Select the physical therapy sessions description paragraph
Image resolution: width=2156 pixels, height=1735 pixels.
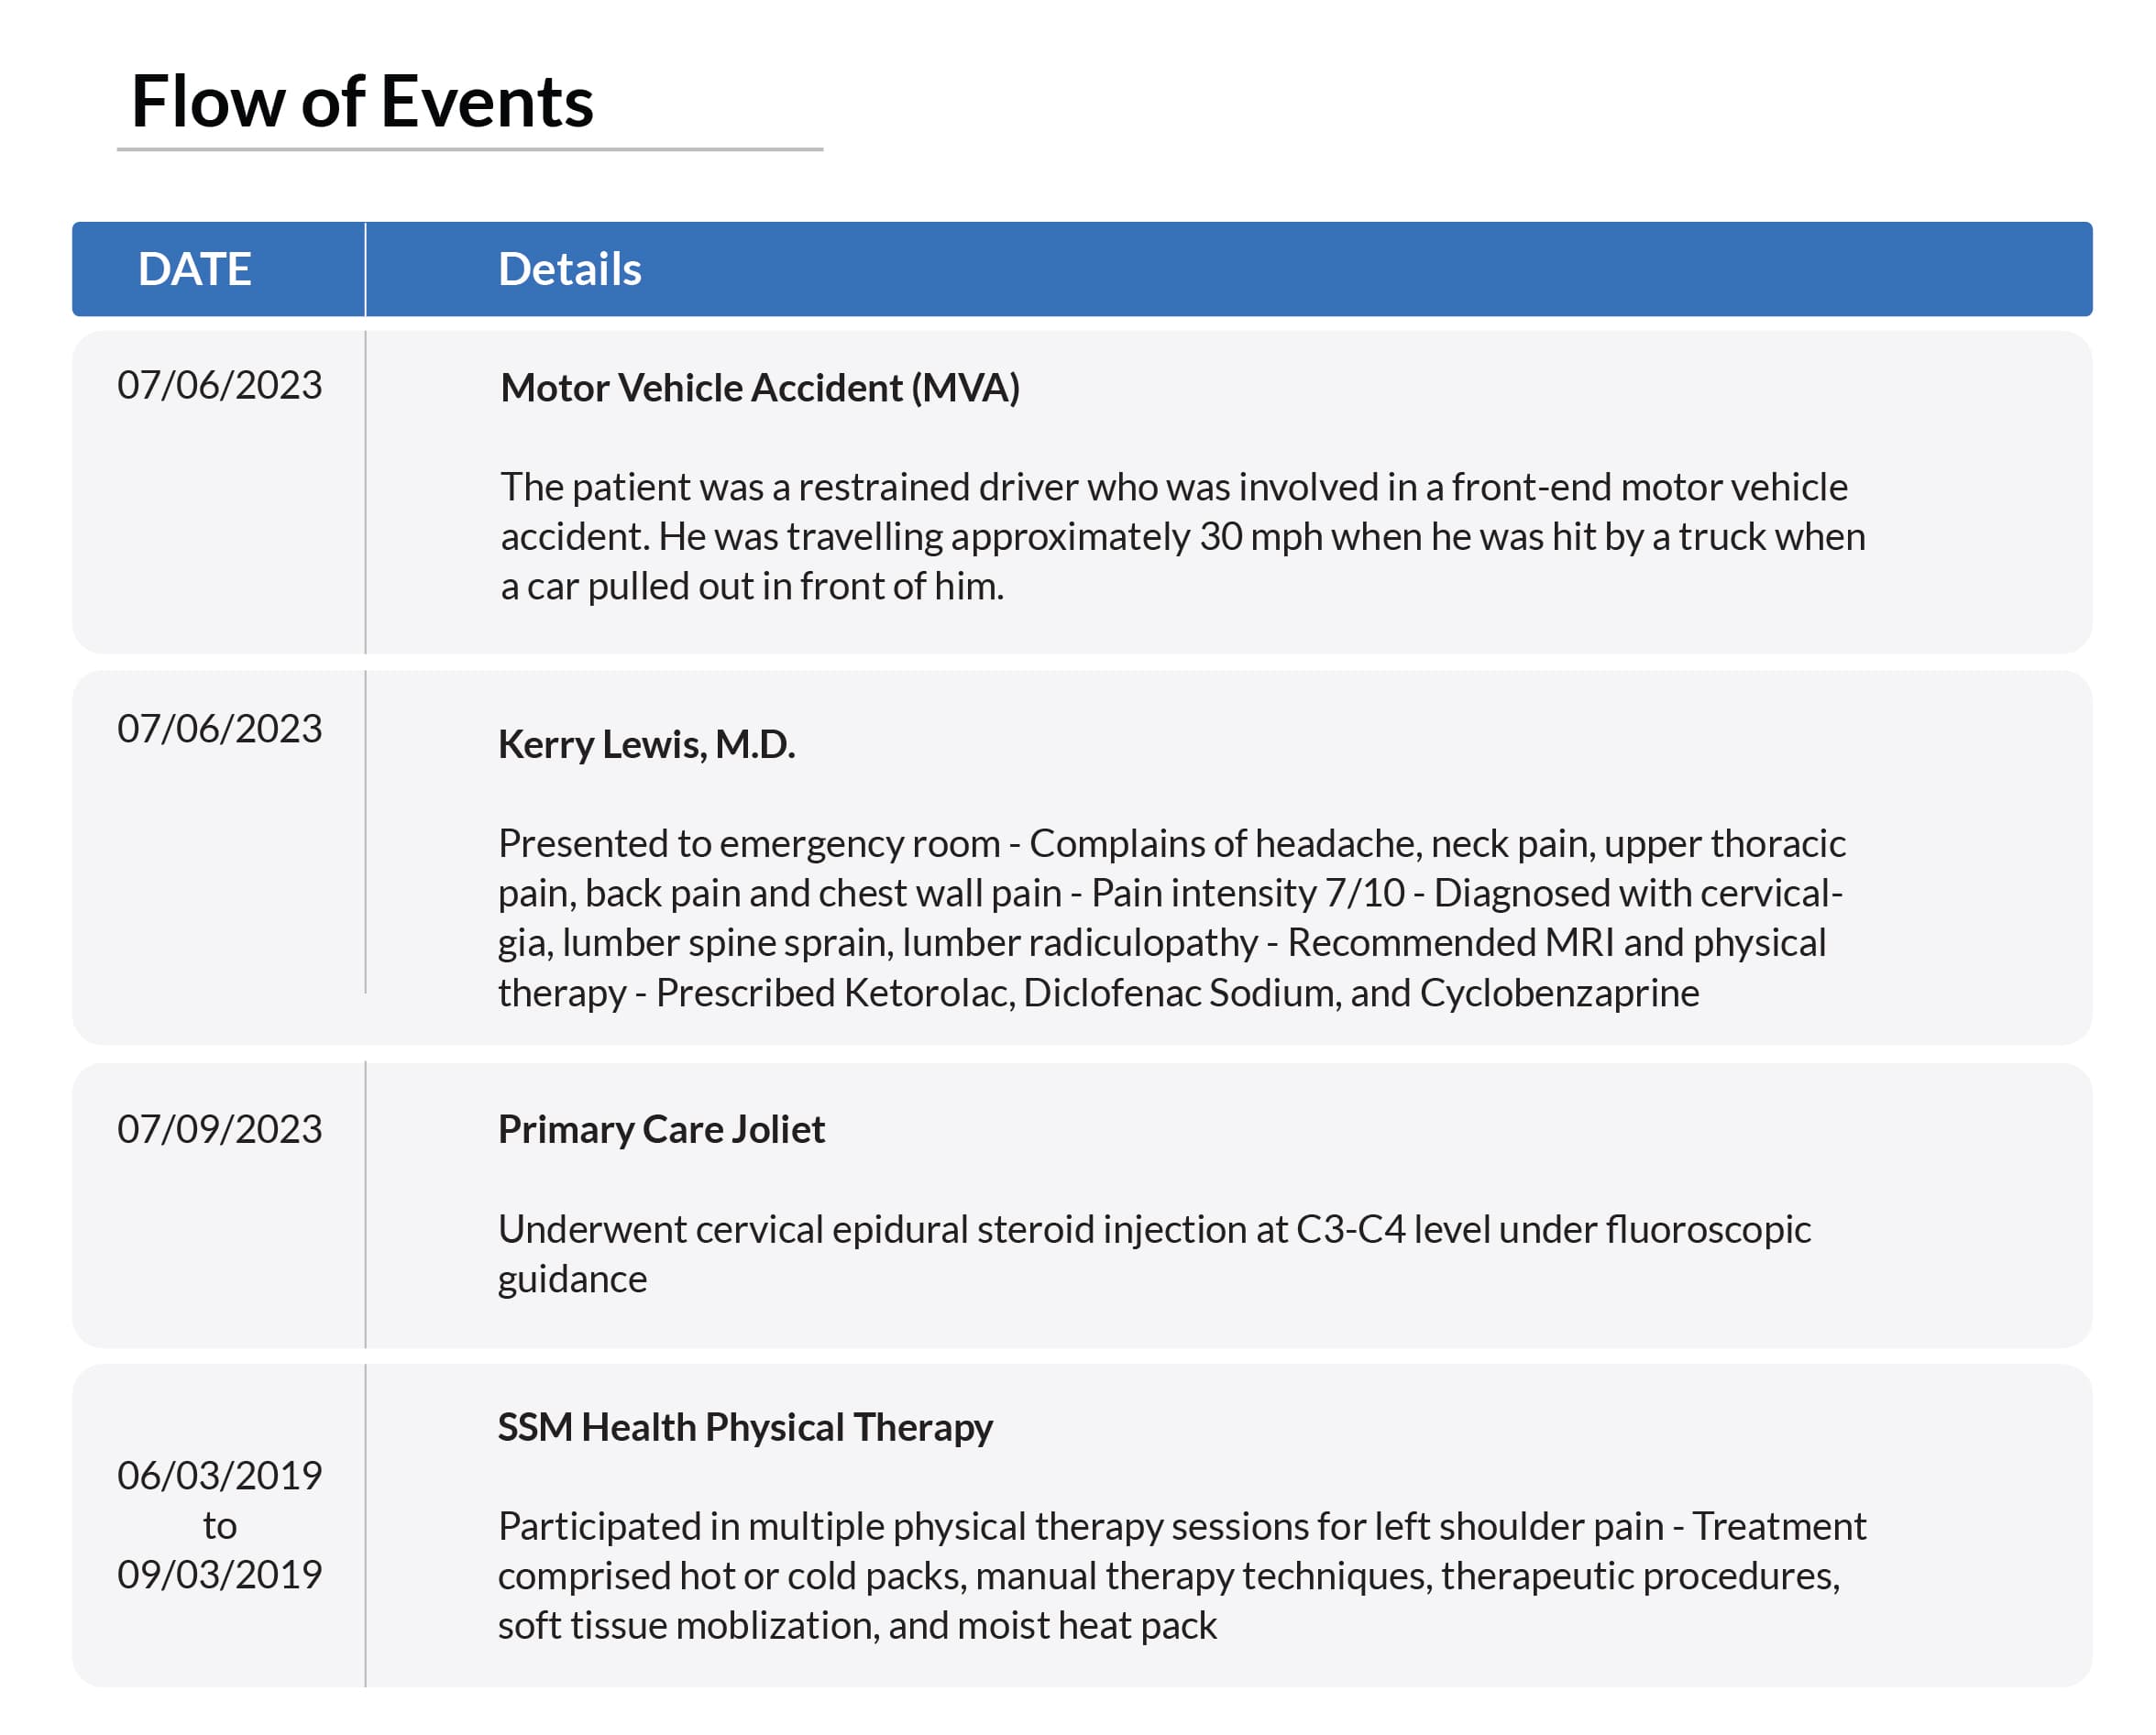coord(1180,1576)
